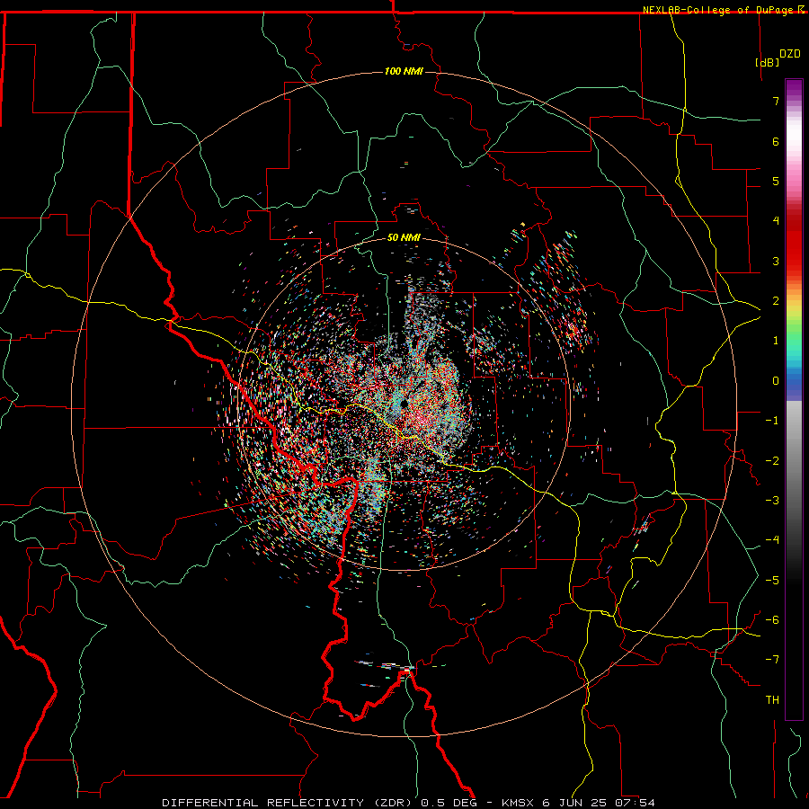Select the 2 tick on color scale
The width and height of the screenshot is (809, 809).
776,301
